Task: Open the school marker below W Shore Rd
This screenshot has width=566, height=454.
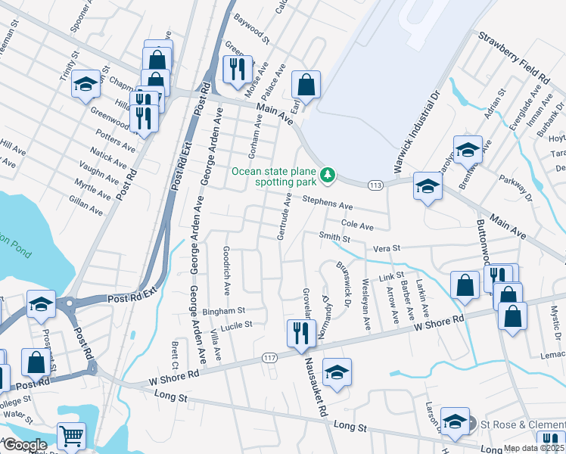Action: [337, 375]
